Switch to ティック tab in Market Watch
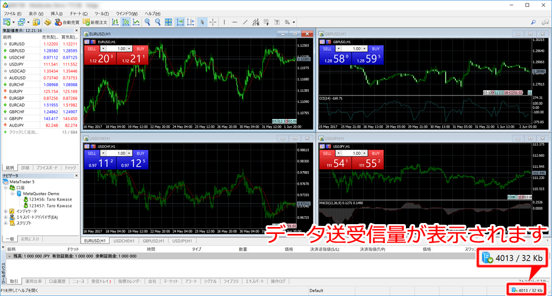Screen dimensions: 552x296 (70, 168)
